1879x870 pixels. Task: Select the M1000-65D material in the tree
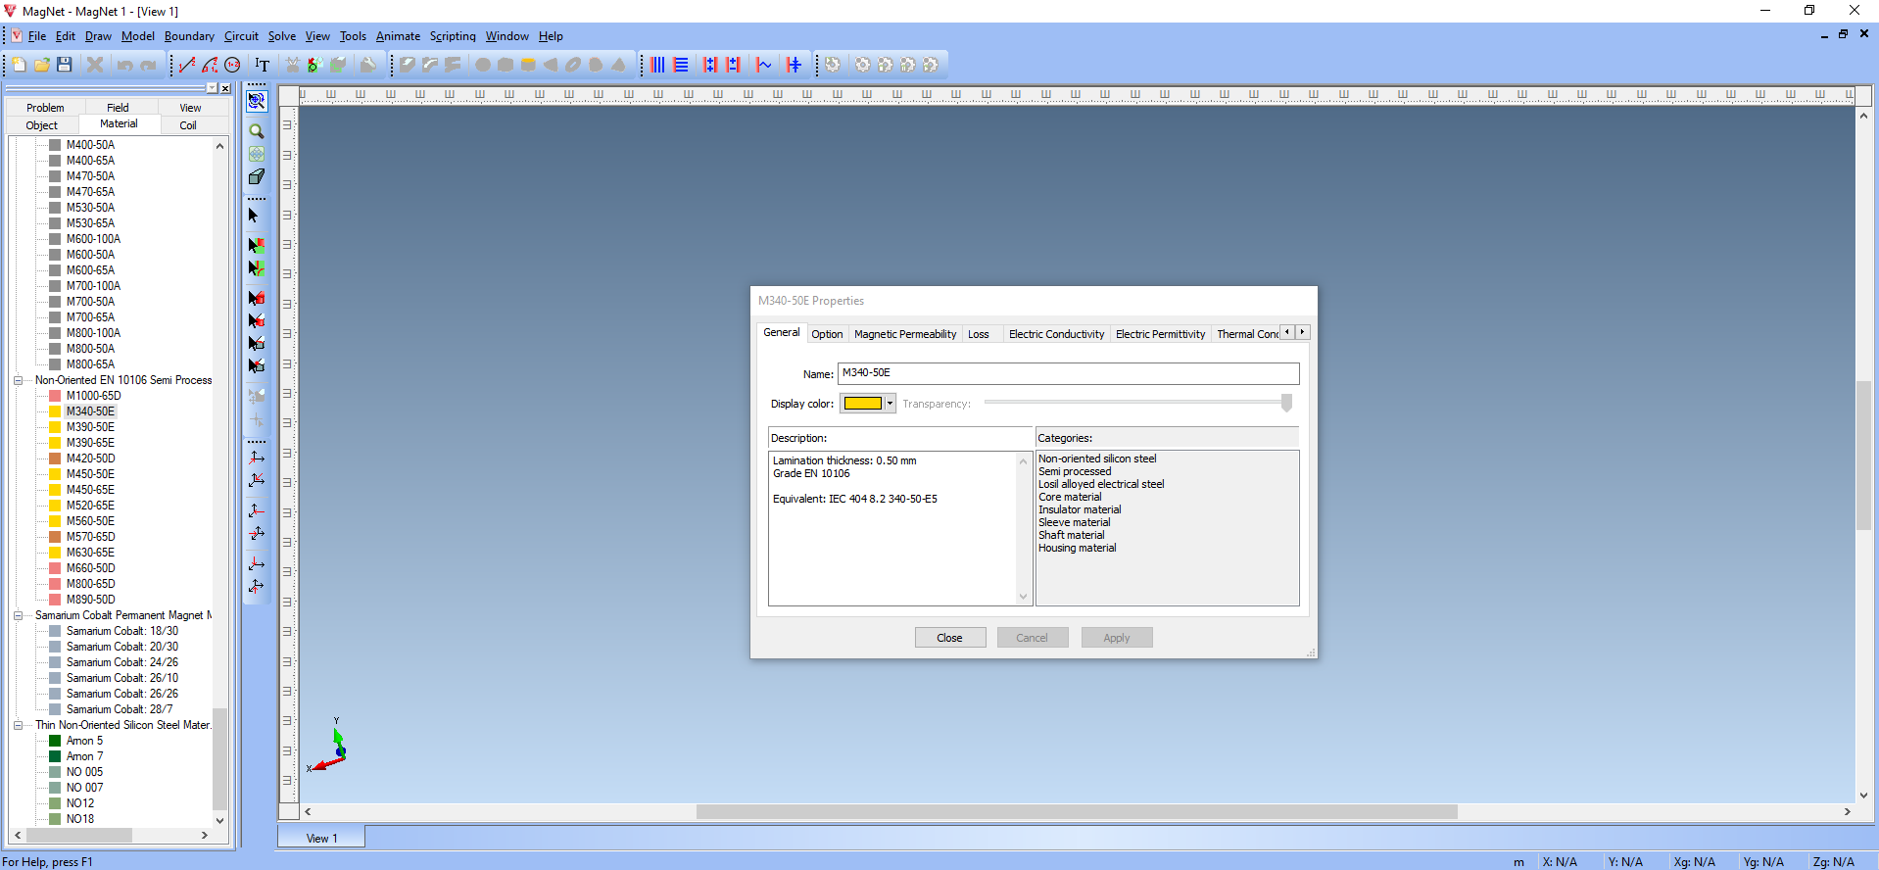coord(94,396)
